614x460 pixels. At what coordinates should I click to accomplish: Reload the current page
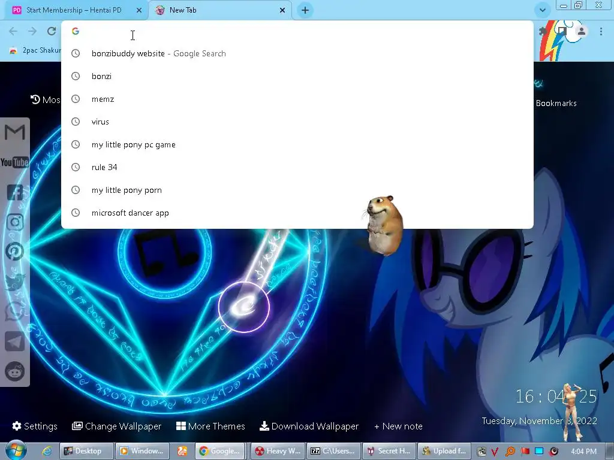[x=52, y=31]
